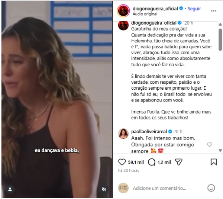Click the comment scrollbar up arrow
Viewport: 223px width, 199px height.
(220, 25)
